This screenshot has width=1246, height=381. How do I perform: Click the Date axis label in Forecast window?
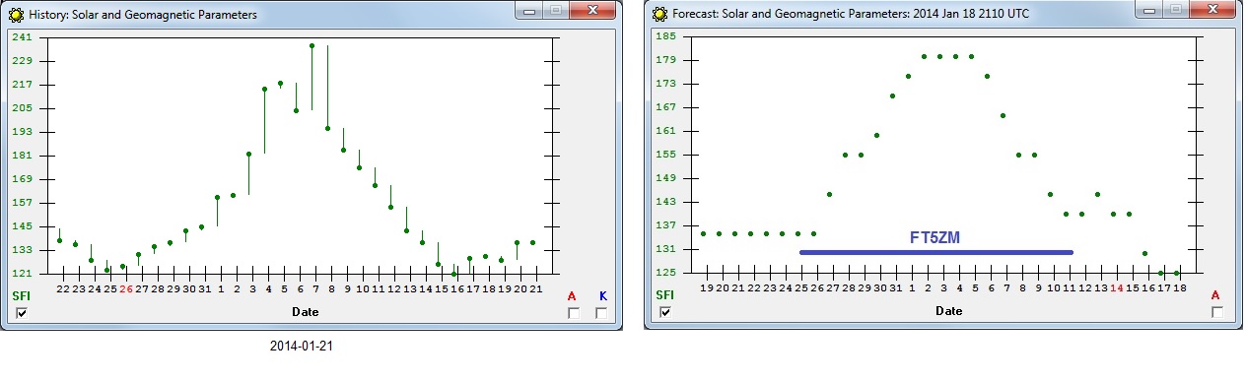[x=948, y=311]
